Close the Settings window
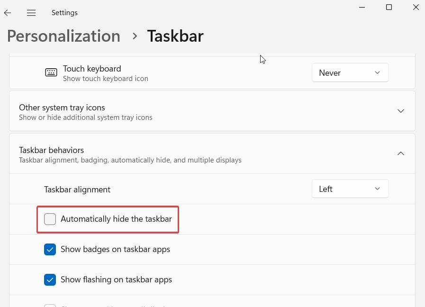425x307 pixels. click(x=416, y=7)
